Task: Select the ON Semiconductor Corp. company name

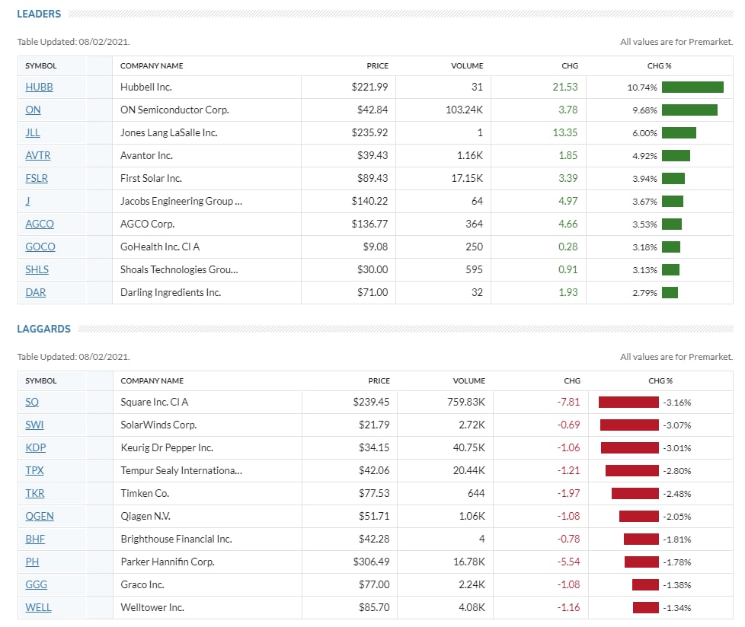Action: pyautogui.click(x=174, y=110)
